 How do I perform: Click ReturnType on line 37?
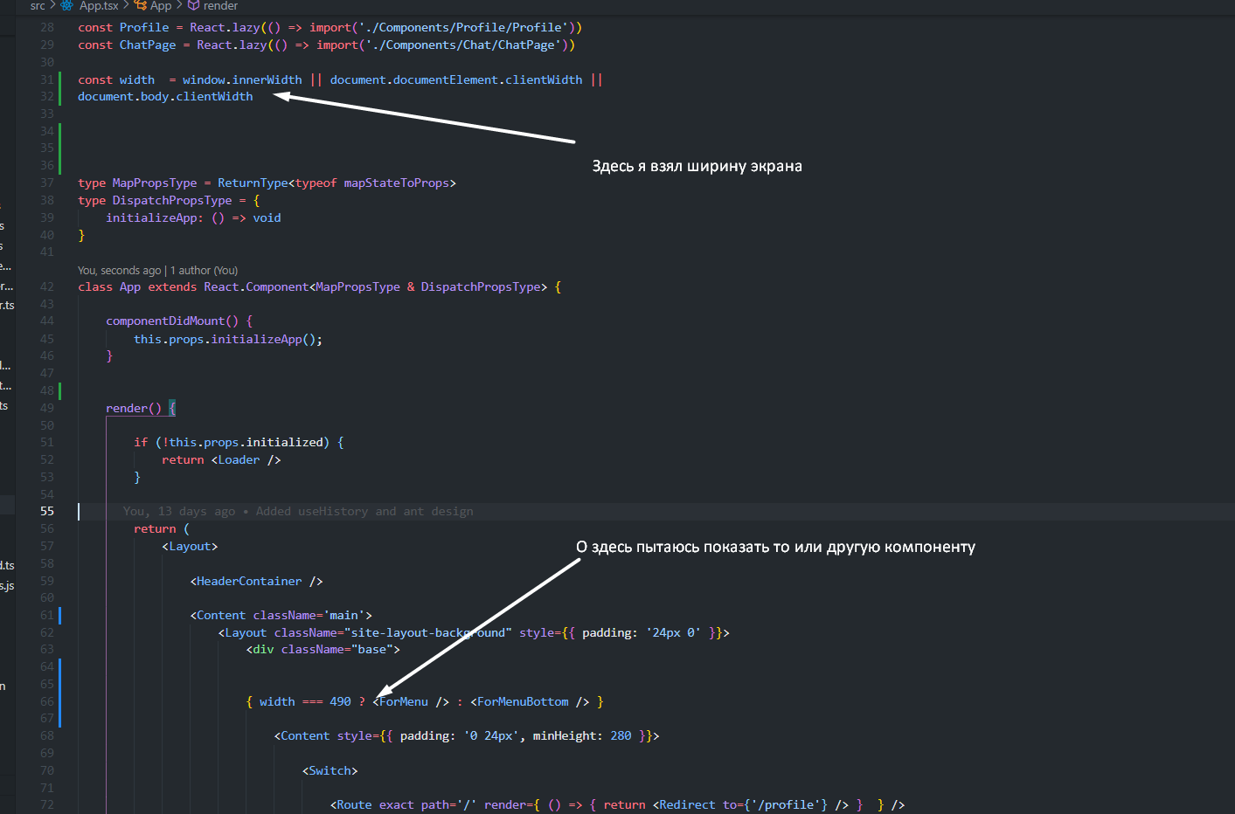(253, 183)
